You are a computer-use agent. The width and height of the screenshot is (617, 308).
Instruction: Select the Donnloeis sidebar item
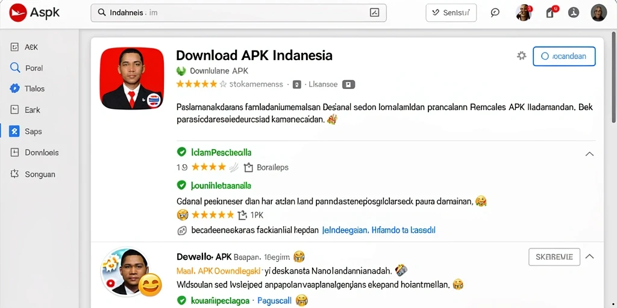click(x=39, y=152)
